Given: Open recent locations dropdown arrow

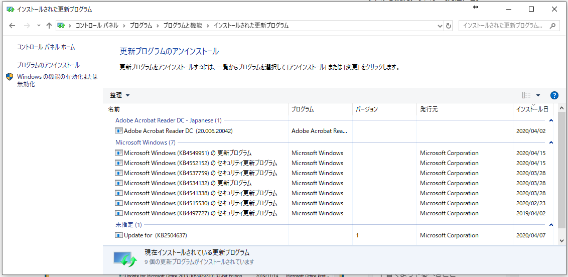Looking at the screenshot, I should [39, 26].
